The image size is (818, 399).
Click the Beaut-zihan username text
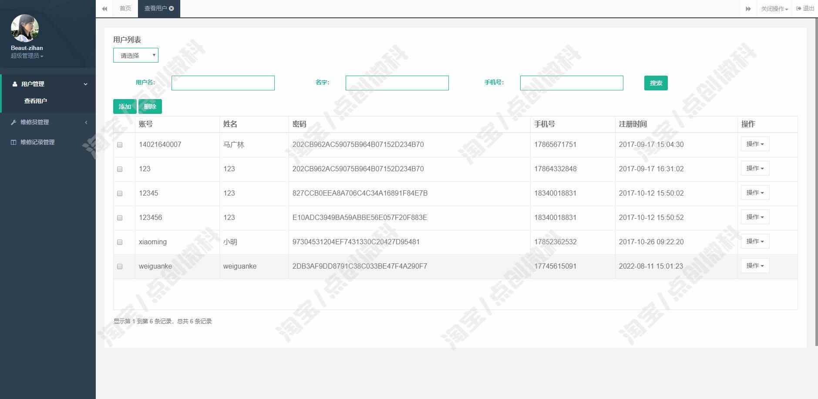(x=27, y=48)
